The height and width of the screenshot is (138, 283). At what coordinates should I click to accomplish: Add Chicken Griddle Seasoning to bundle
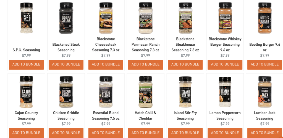point(66,133)
